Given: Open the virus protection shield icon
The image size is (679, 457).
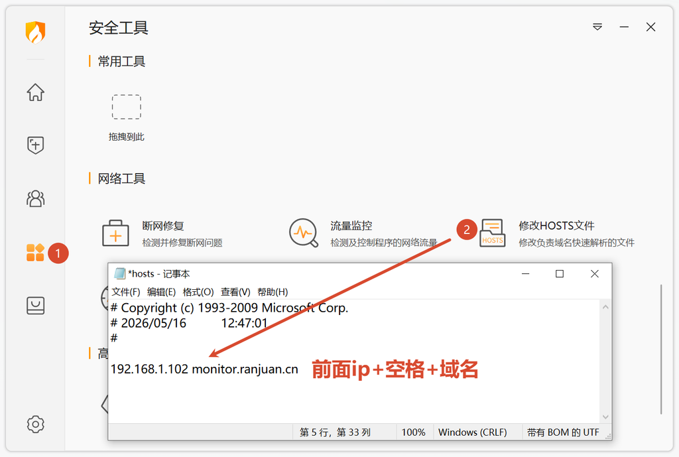Looking at the screenshot, I should (x=36, y=145).
